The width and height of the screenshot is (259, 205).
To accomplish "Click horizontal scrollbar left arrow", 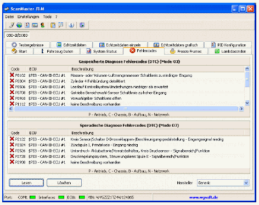I will tap(11, 109).
